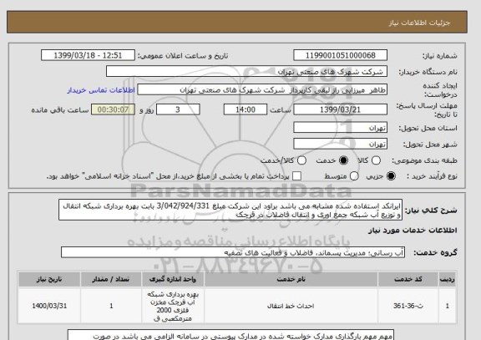Click the واحد اندازه گیری column header
This screenshot has height=340, width=481.
[173, 279]
